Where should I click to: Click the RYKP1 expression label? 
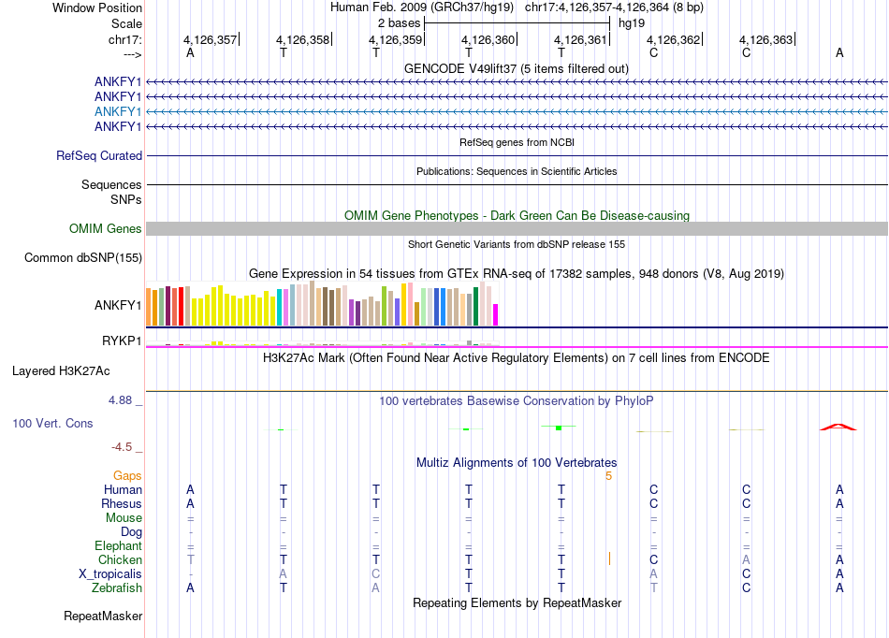click(x=122, y=341)
